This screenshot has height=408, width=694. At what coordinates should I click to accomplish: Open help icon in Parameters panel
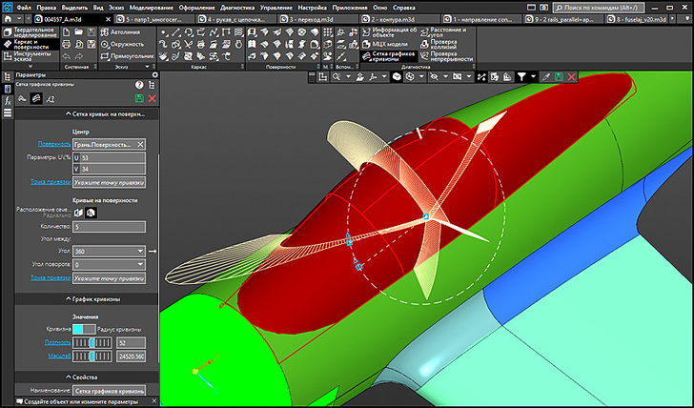point(139,85)
